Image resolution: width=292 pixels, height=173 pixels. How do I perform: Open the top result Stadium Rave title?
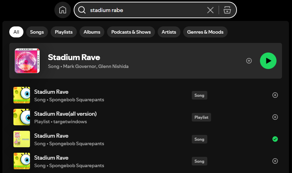[x=74, y=57]
